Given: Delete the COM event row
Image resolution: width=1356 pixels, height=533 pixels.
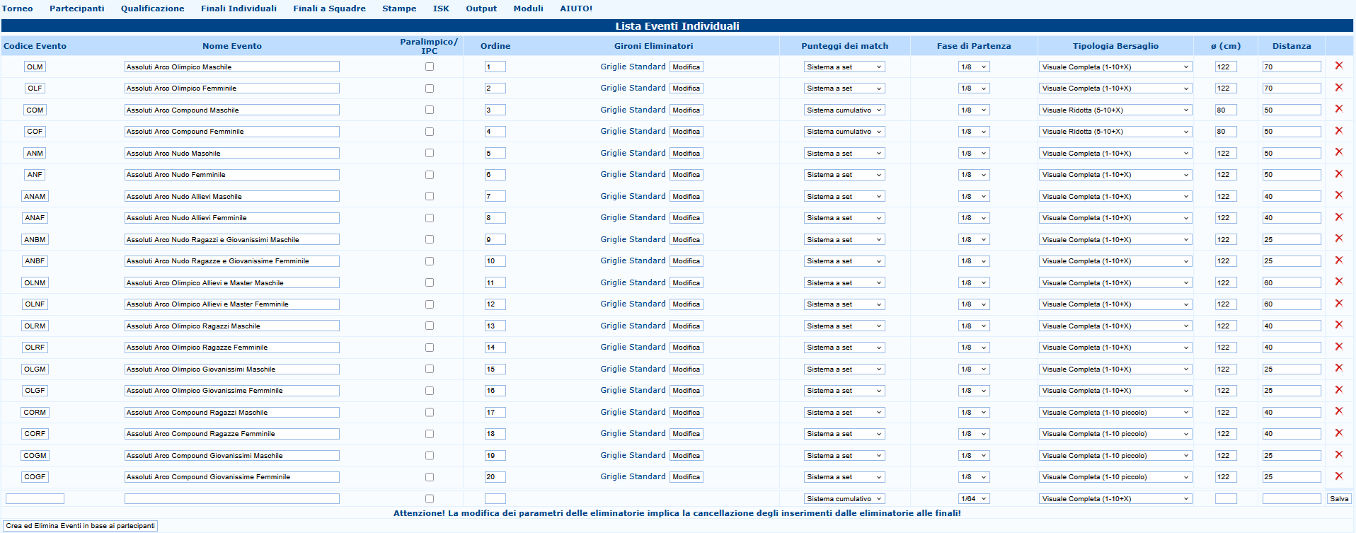Looking at the screenshot, I should point(1338,109).
